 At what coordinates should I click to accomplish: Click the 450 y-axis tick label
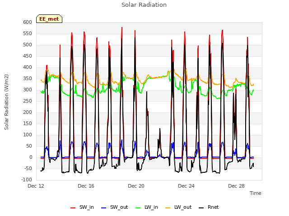28,56
